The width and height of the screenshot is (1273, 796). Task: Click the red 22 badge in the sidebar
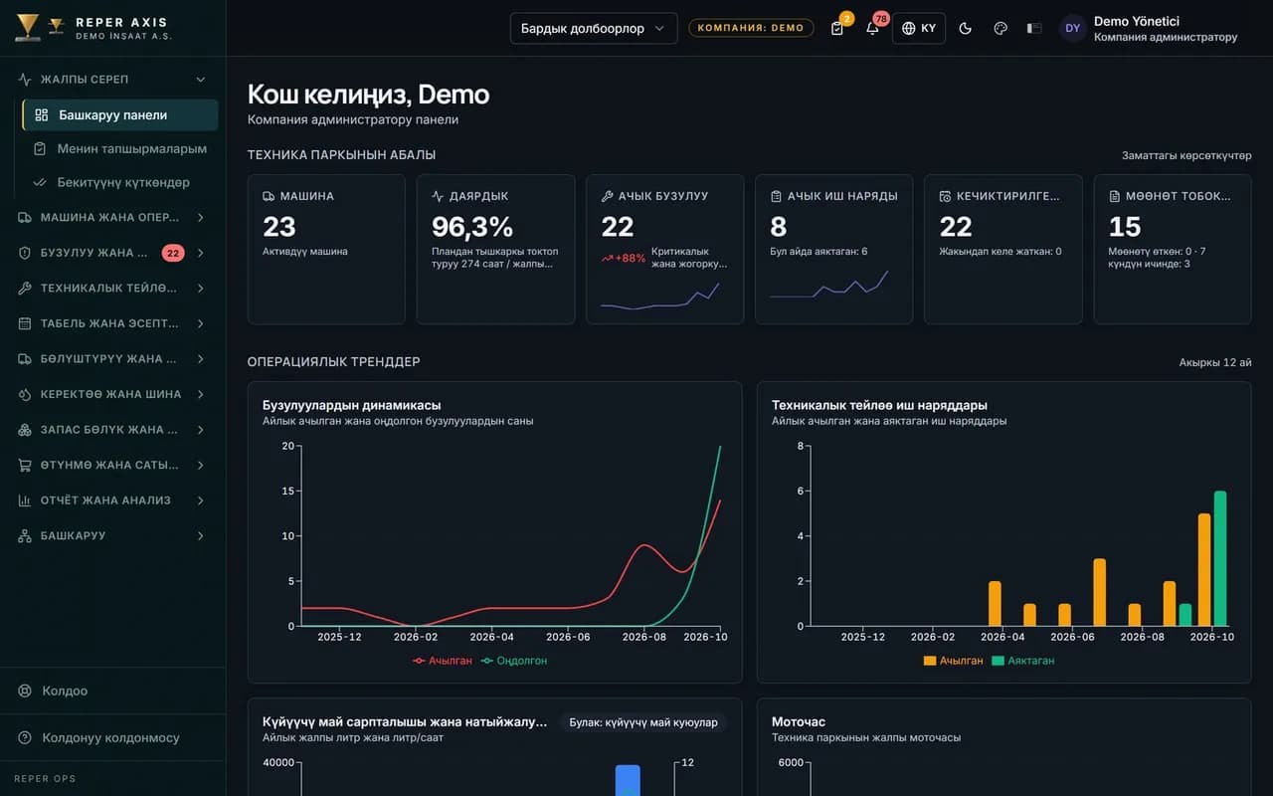(x=173, y=253)
